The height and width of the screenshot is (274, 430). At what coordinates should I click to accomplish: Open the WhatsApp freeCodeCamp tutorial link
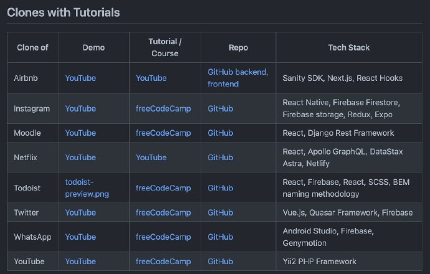163,237
